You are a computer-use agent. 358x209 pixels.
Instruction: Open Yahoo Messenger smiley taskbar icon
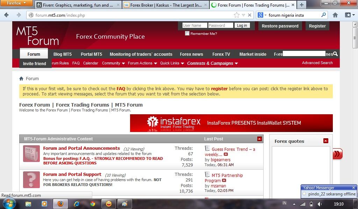[x=109, y=204]
